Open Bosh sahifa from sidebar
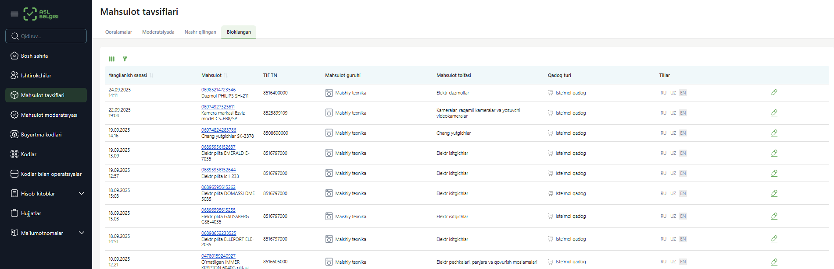 (x=34, y=56)
